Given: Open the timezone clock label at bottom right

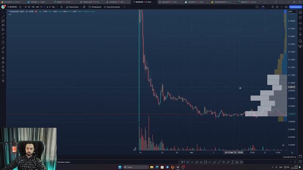Looking at the screenshot, I should pos(289,157).
